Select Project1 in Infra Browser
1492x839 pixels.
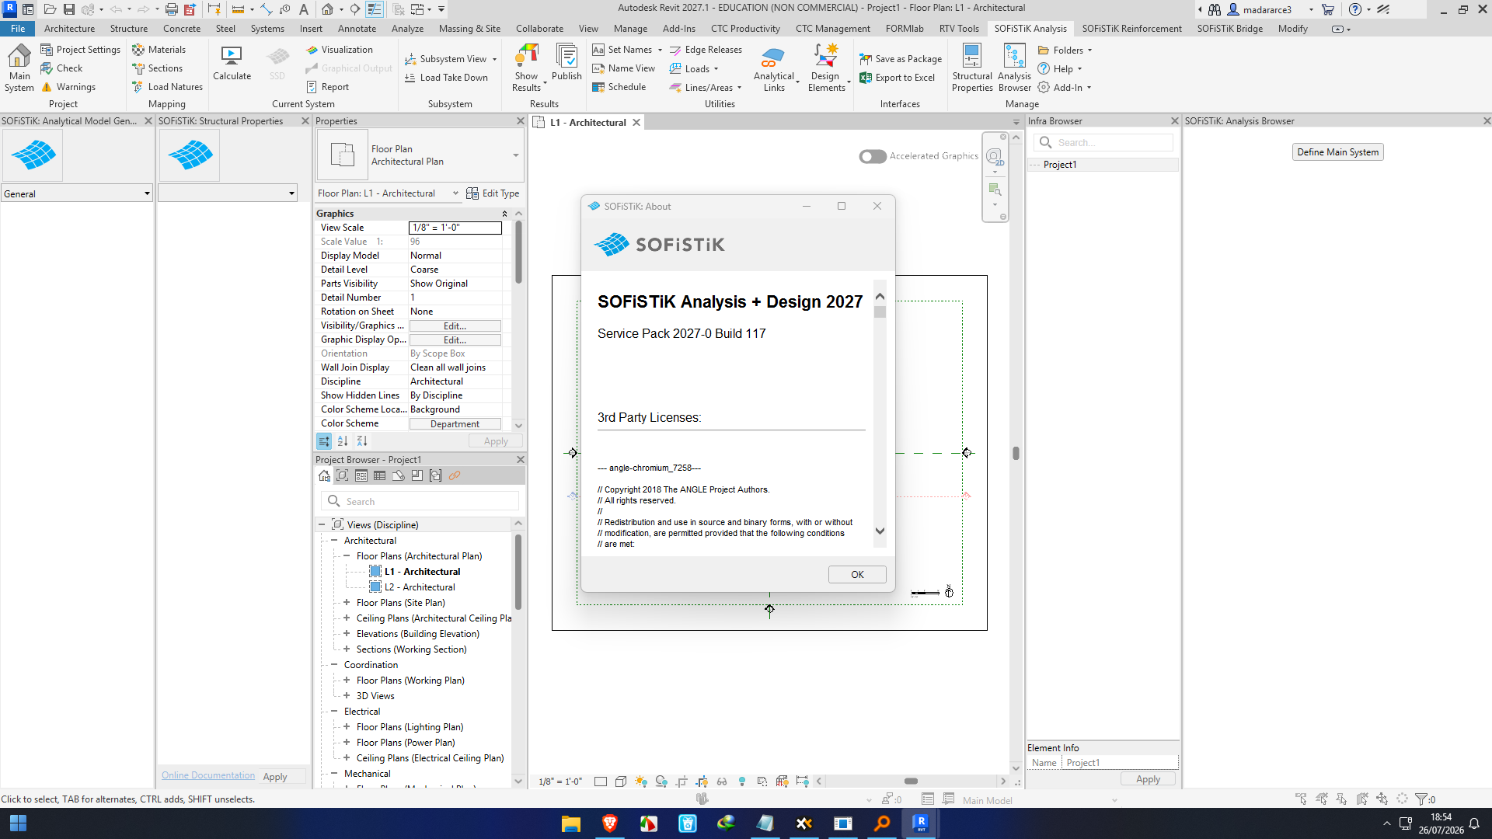click(x=1060, y=165)
